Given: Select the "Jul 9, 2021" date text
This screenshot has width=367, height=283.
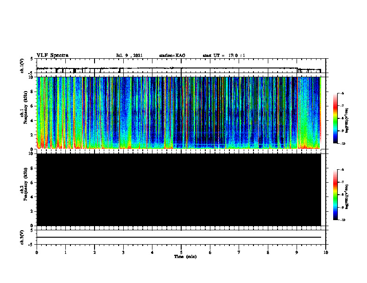Looking at the screenshot, I should [129, 55].
